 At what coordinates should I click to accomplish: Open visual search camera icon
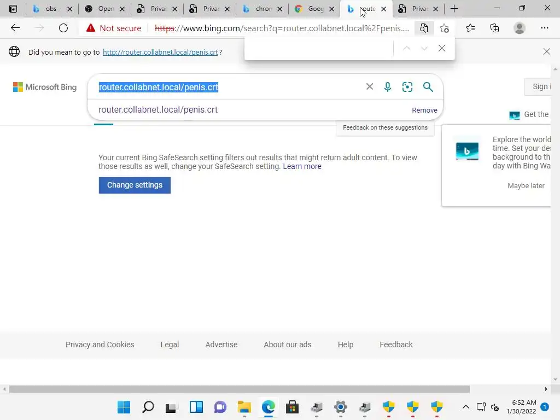click(407, 87)
